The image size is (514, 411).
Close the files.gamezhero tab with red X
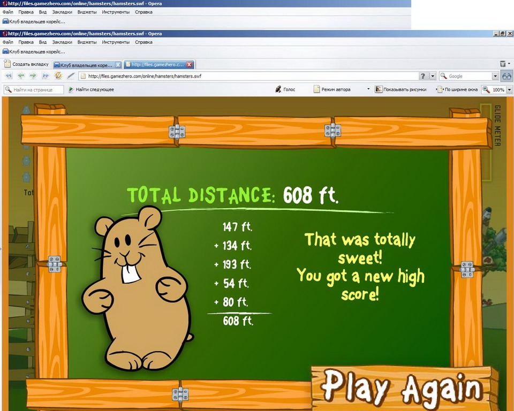point(189,65)
